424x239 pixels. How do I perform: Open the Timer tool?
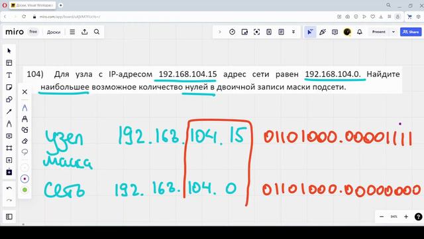[232, 32]
